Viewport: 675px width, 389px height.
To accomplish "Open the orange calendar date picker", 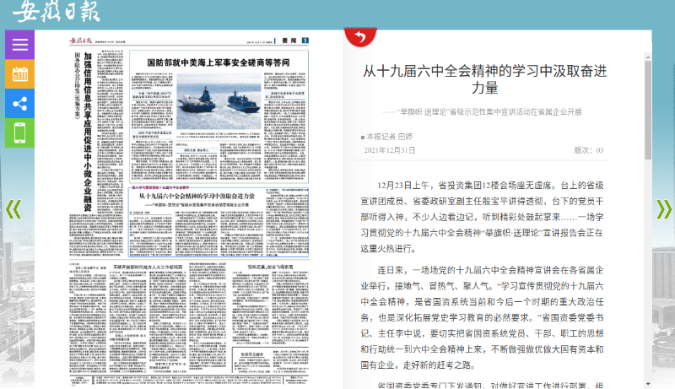I will 19,74.
